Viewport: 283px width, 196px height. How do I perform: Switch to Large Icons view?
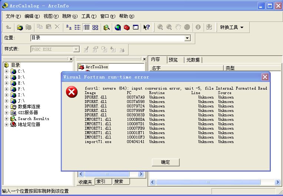(x=69, y=27)
